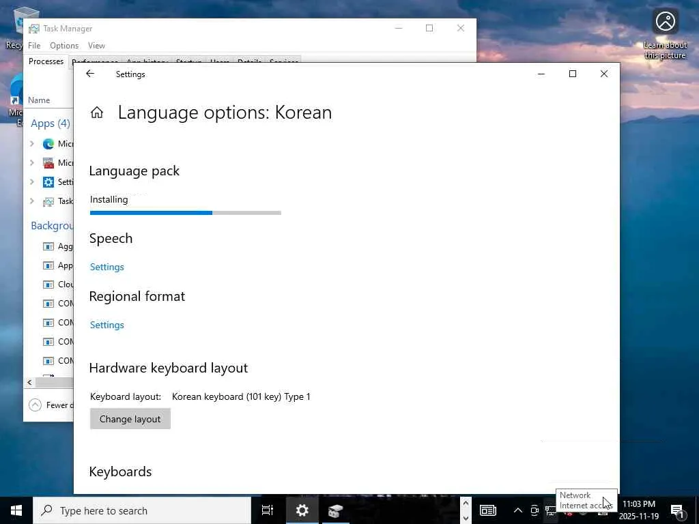Click the 'Hardware keyboard layout' heading

(169, 368)
